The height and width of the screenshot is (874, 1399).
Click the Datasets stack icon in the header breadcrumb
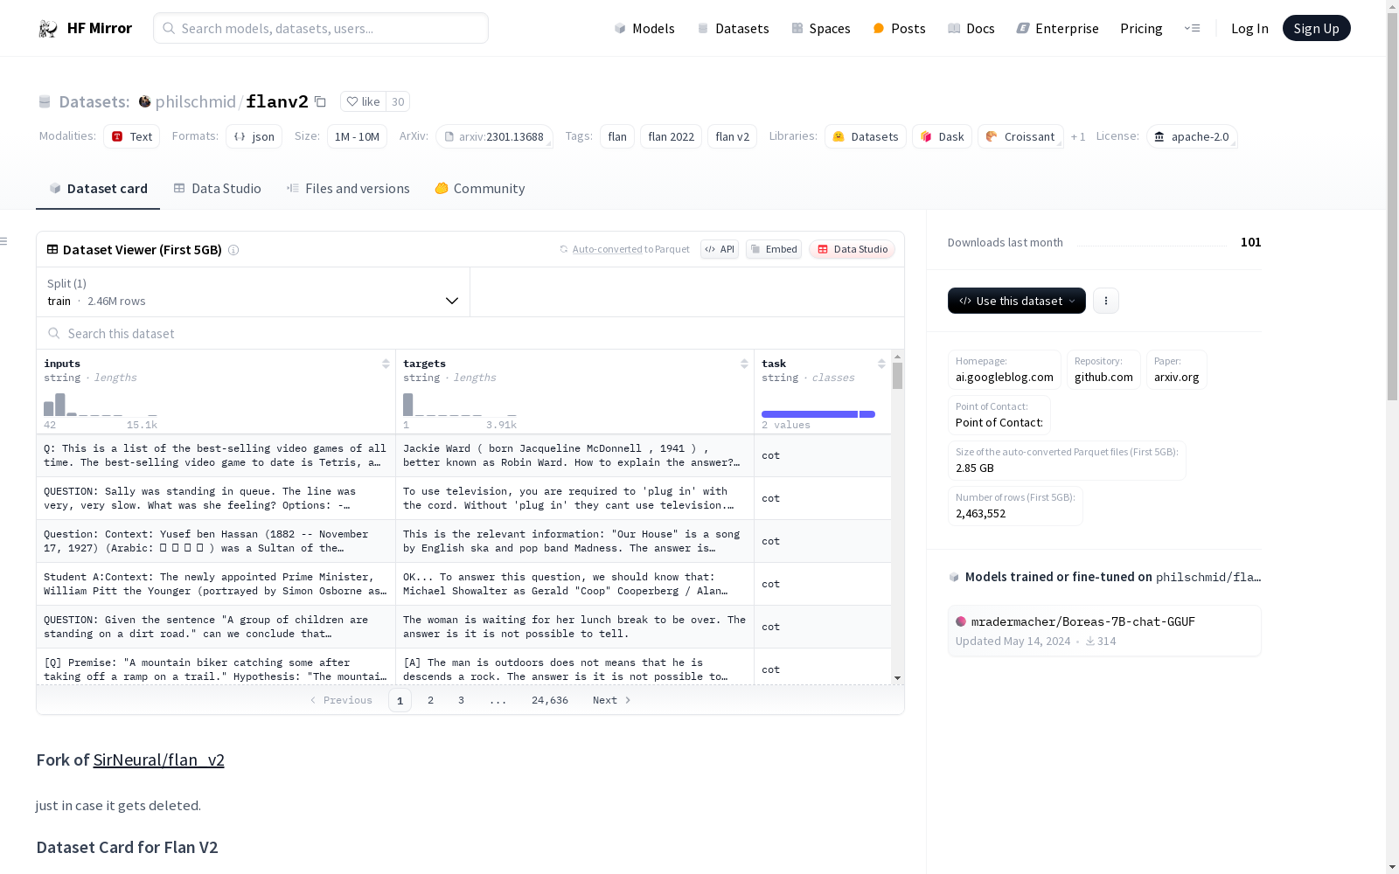[x=45, y=101]
